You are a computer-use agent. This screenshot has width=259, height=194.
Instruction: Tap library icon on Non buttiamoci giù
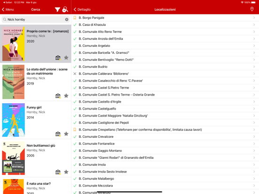click(x=58, y=172)
